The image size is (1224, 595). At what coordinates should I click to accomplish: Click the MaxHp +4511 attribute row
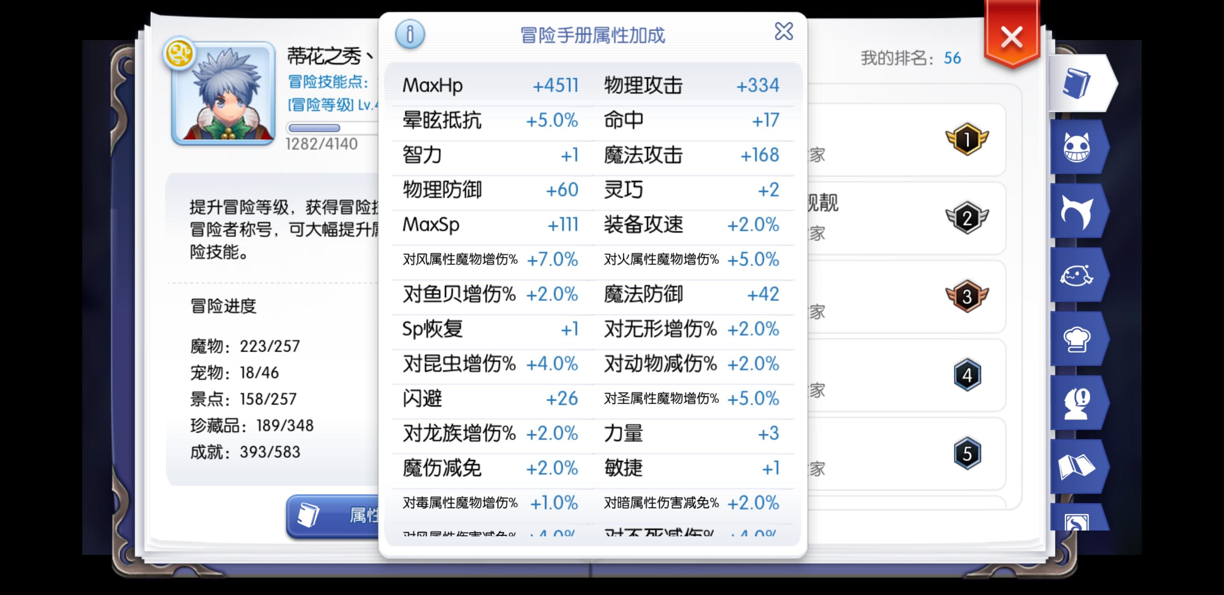pos(490,86)
